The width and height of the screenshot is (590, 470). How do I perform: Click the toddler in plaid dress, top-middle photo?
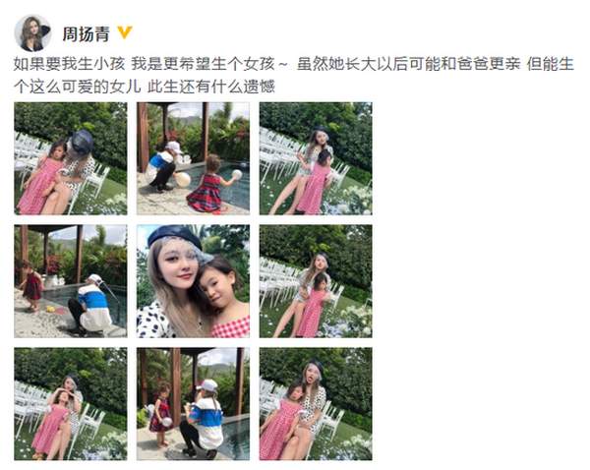click(x=209, y=185)
